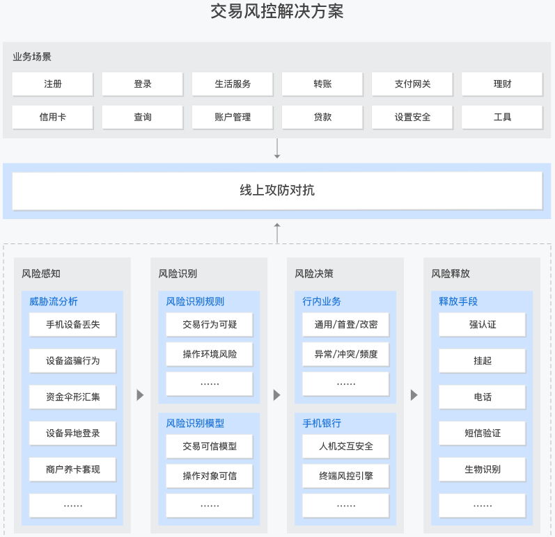The width and height of the screenshot is (555, 537).
Task: Click the 风险释放 column heading
Action: tap(451, 273)
